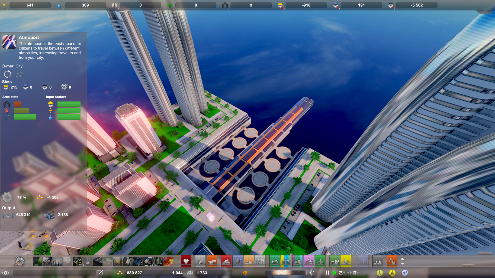Toggle the yellow droplet humidity overlay
This screenshot has width=495, height=278.
392,273
